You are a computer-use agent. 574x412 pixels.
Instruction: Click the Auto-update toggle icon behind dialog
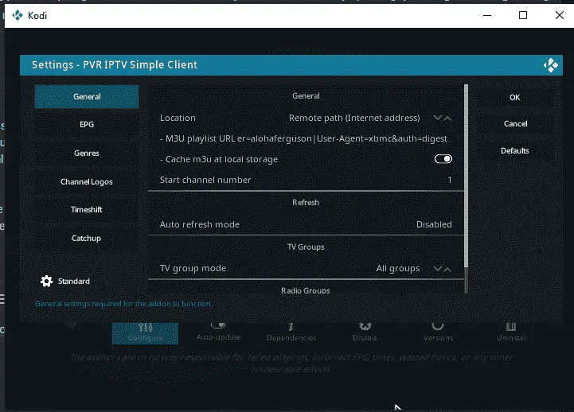click(x=218, y=325)
